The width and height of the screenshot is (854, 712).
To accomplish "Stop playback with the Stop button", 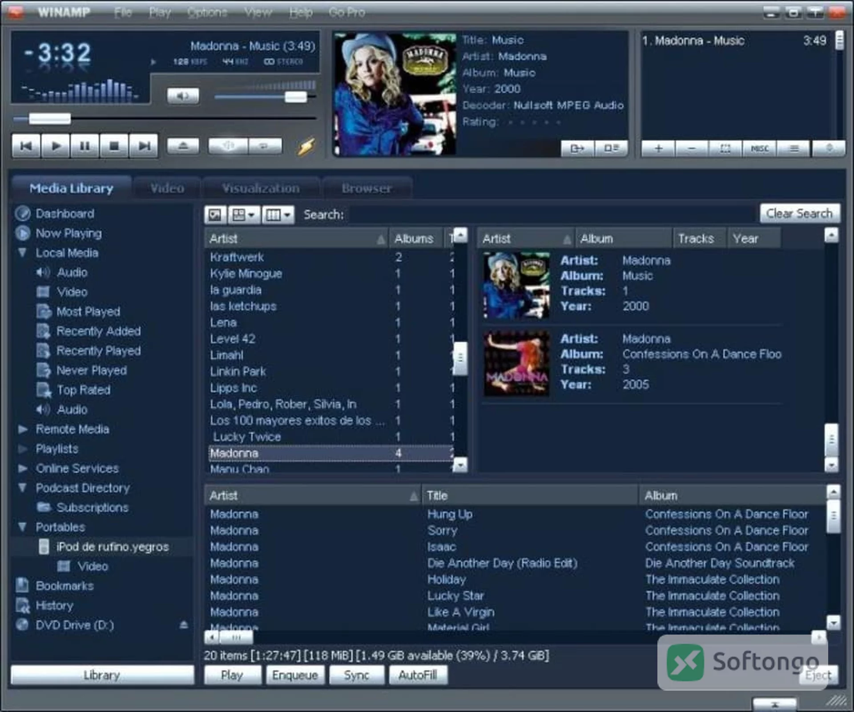I will point(114,146).
